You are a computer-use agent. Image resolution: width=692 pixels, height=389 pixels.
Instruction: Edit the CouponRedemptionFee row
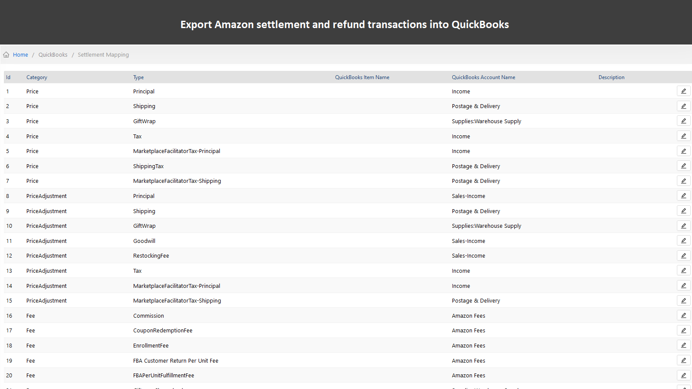click(683, 330)
